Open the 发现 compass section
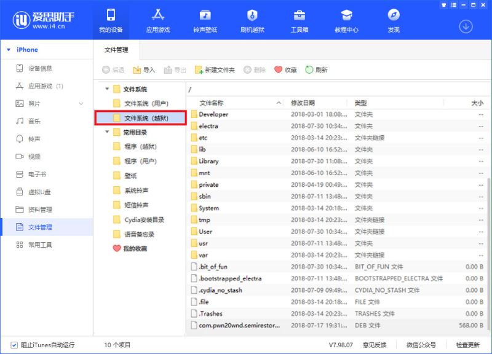492x354 pixels. pos(394,21)
